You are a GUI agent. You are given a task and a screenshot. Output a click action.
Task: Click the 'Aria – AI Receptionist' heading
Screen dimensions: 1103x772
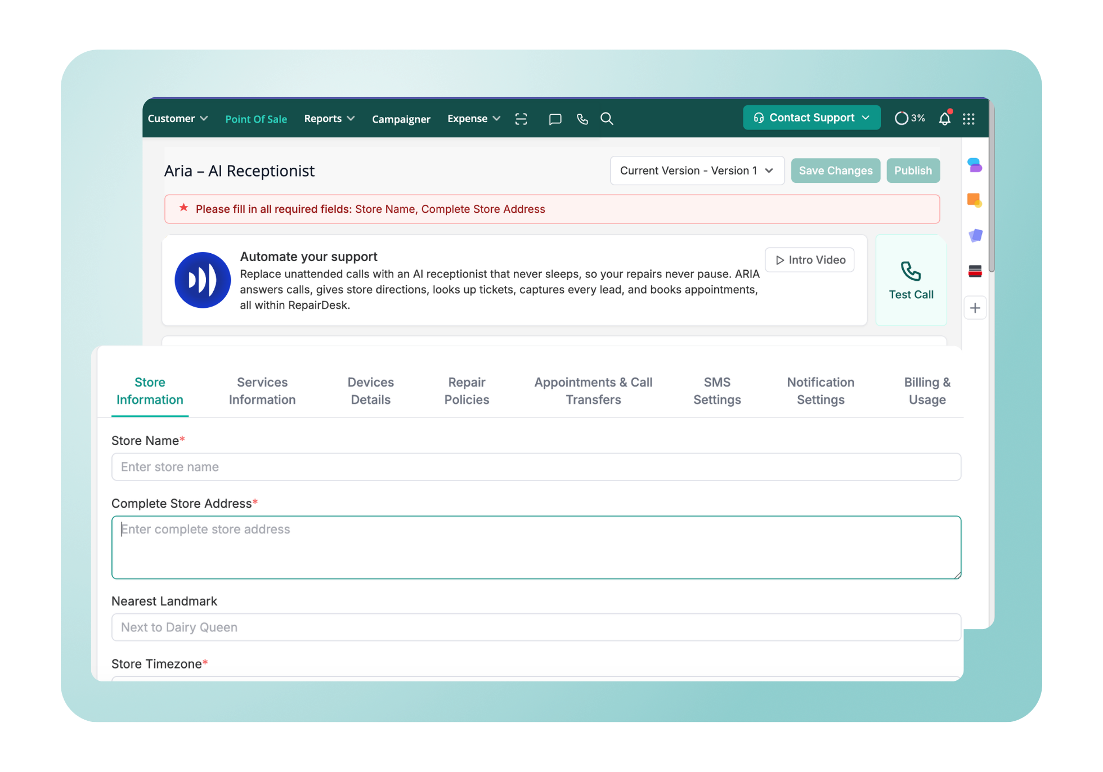(239, 170)
